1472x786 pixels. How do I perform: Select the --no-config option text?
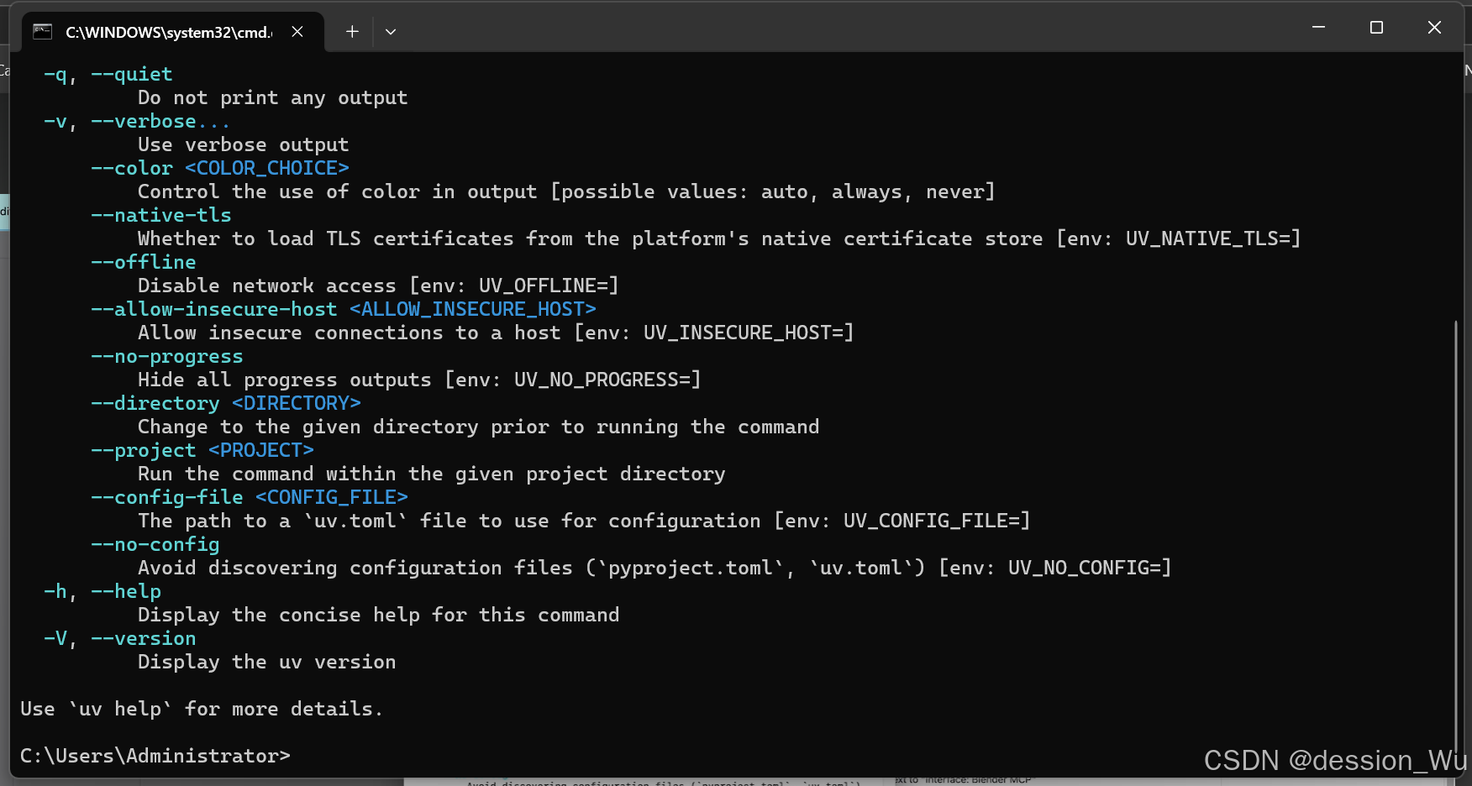[155, 544]
